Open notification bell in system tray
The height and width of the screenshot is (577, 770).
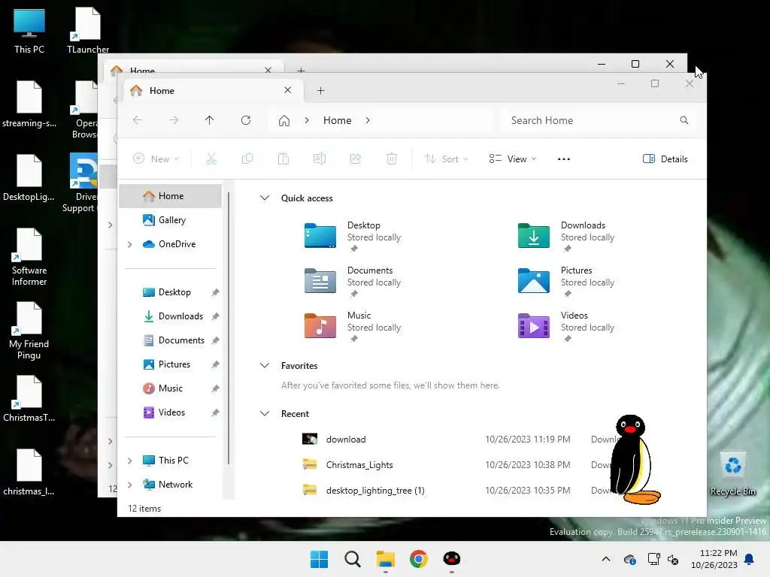(x=750, y=559)
